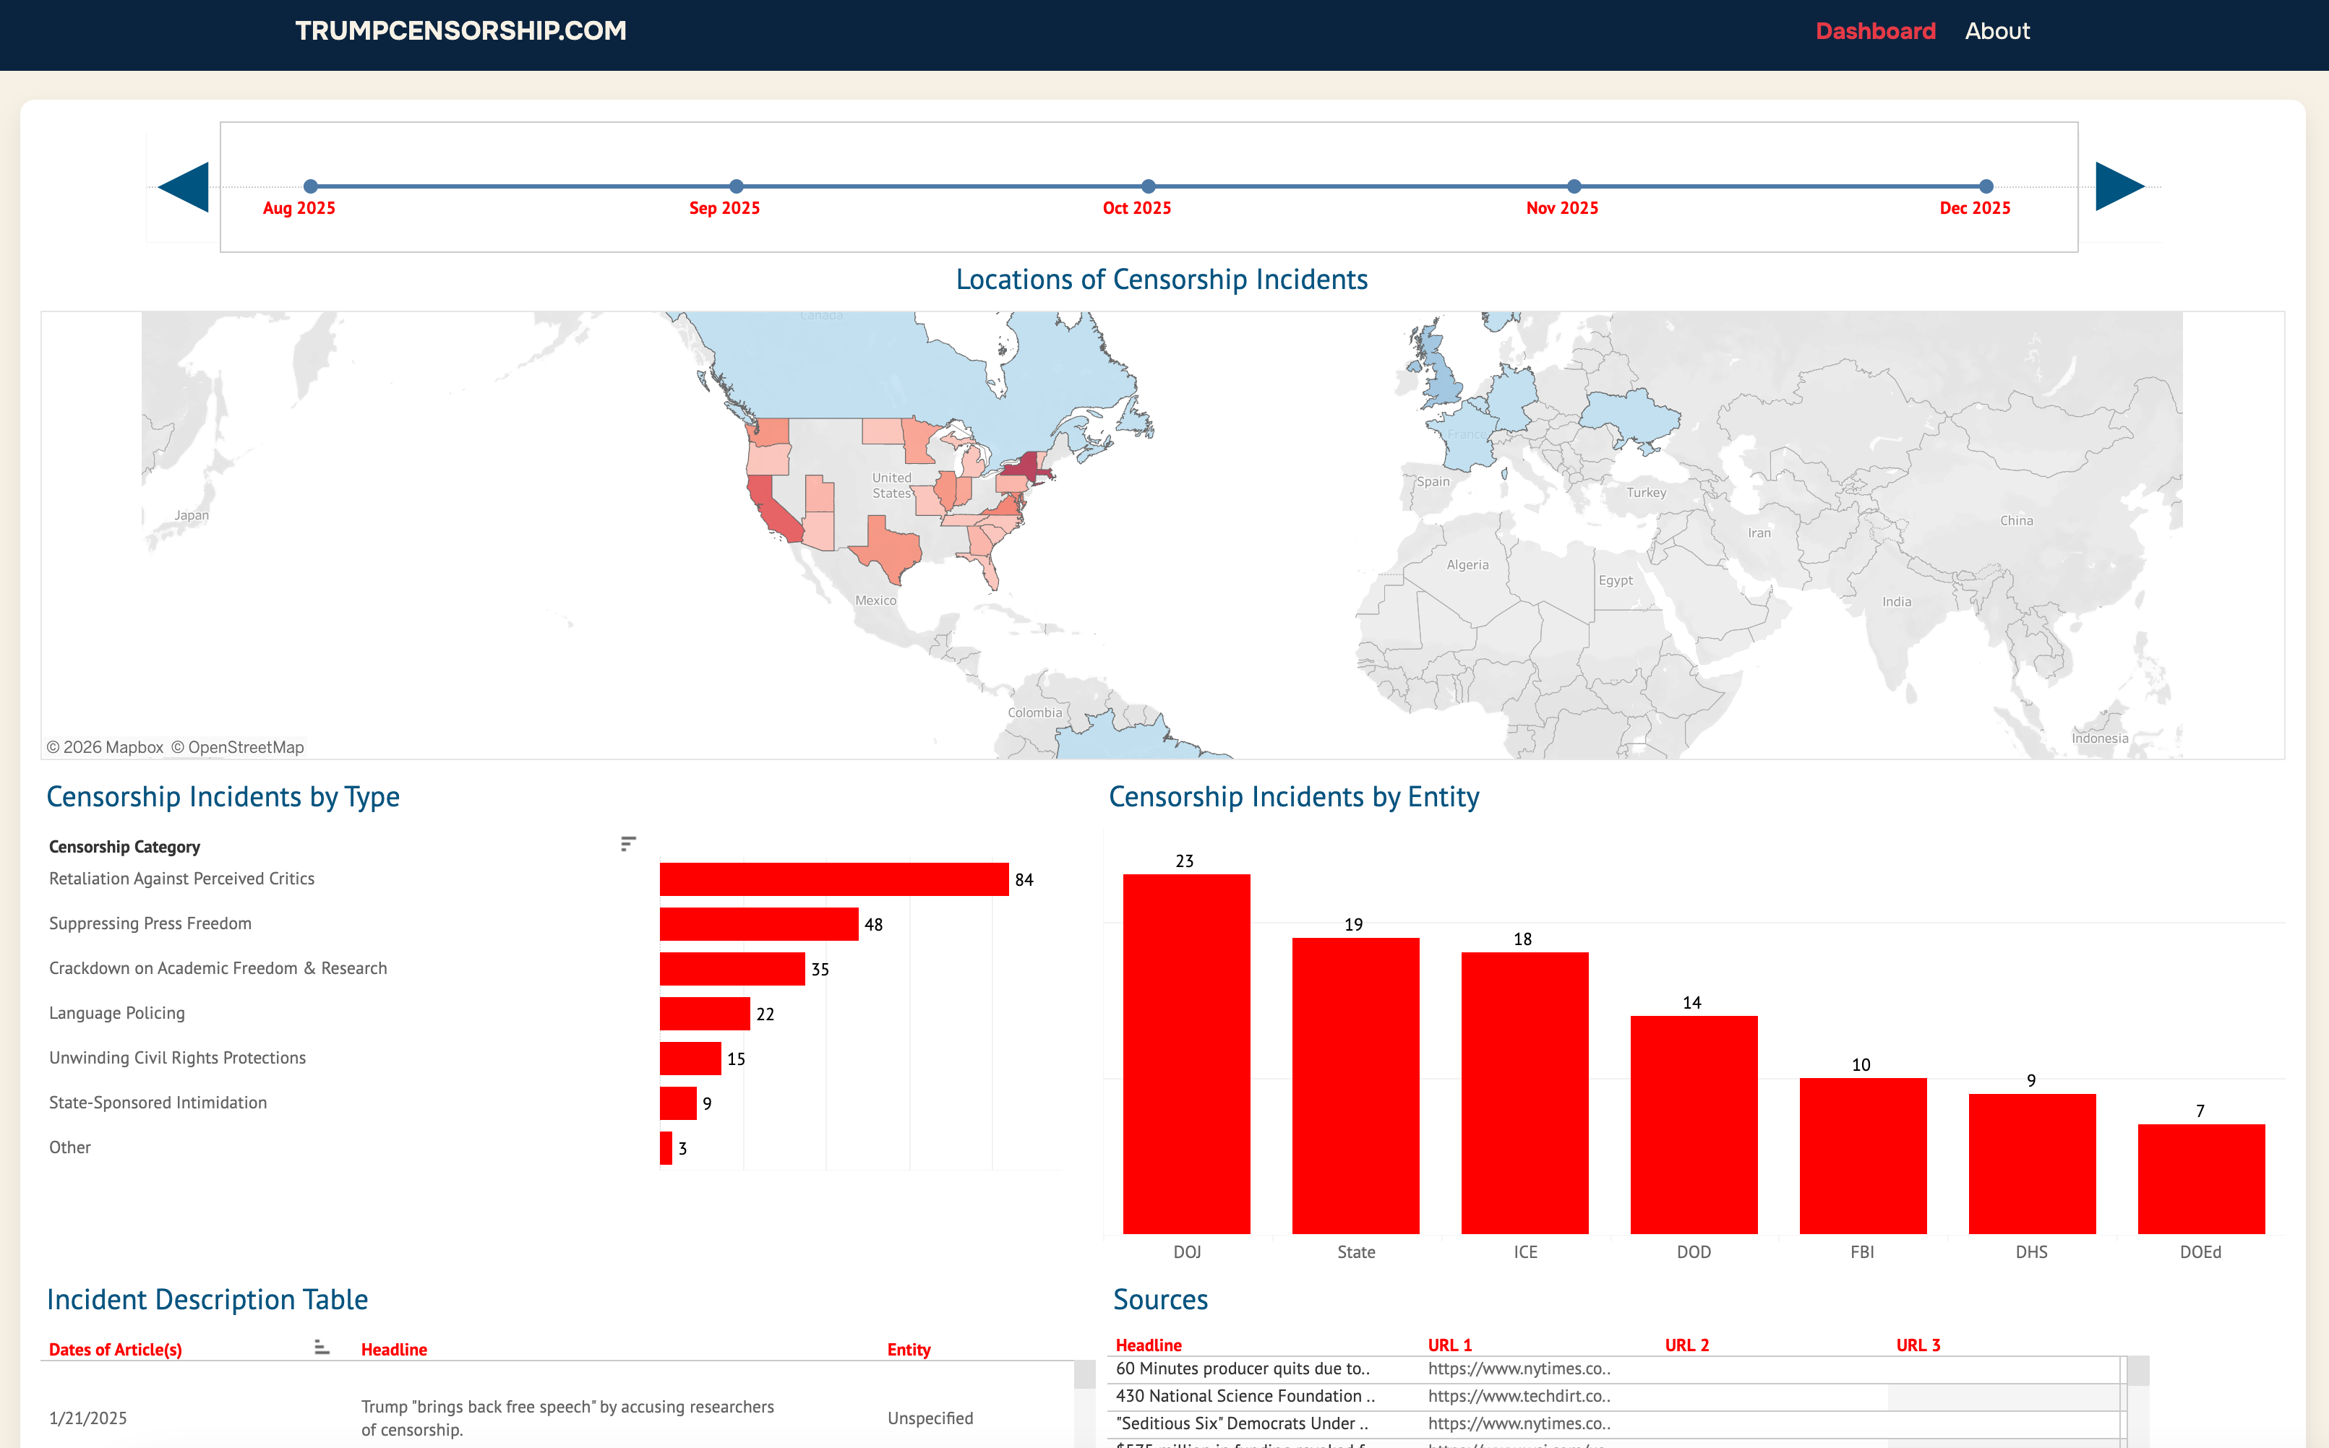Click the right timeline arrow

pyautogui.click(x=2119, y=186)
